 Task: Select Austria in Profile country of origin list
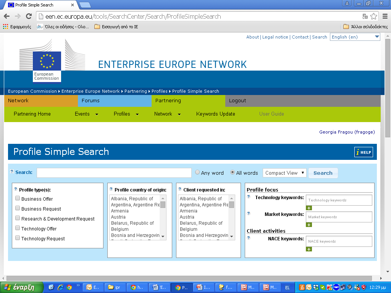[118, 217]
